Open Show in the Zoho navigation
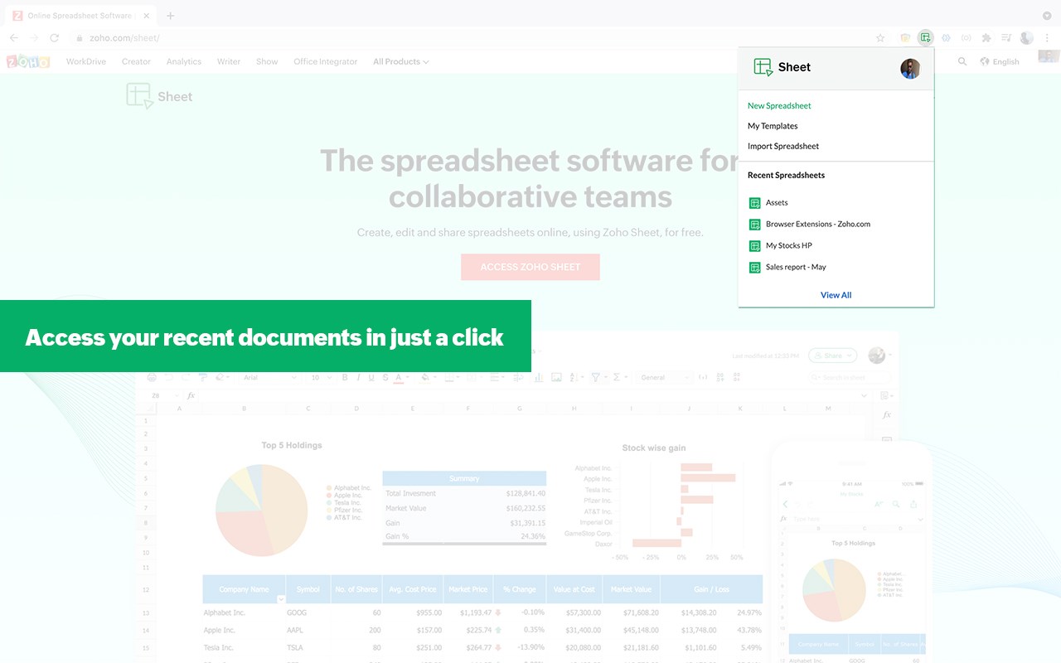Screen dimensions: 1061x663 tap(267, 61)
